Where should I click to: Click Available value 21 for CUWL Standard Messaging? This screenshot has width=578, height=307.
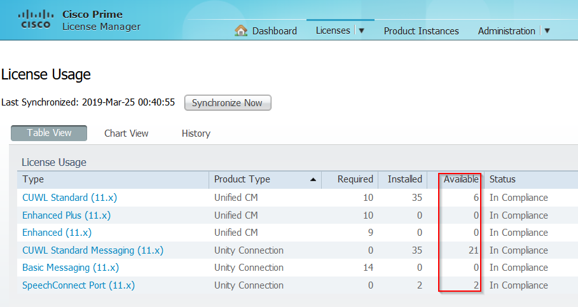click(474, 250)
